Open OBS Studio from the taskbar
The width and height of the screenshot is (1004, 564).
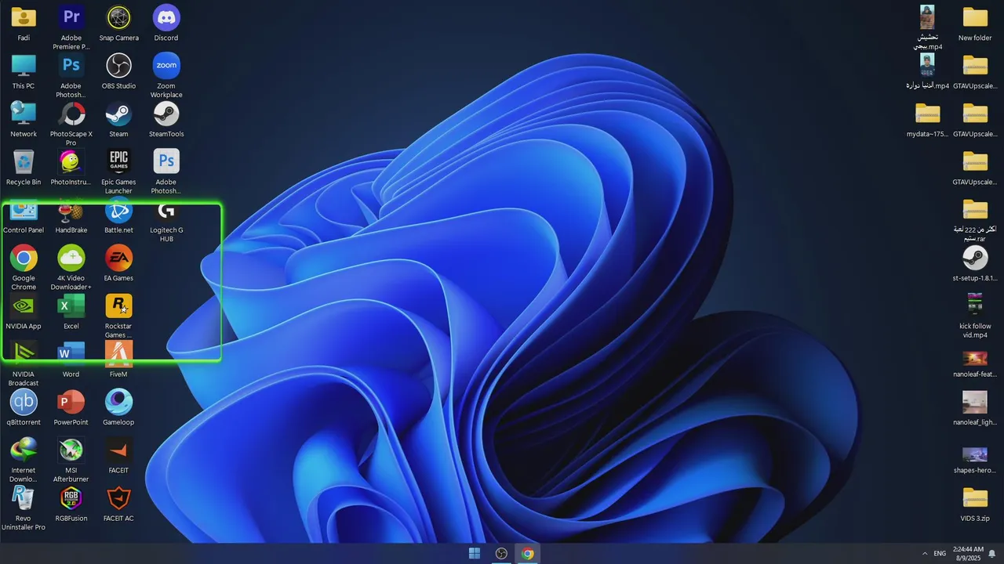click(x=501, y=554)
